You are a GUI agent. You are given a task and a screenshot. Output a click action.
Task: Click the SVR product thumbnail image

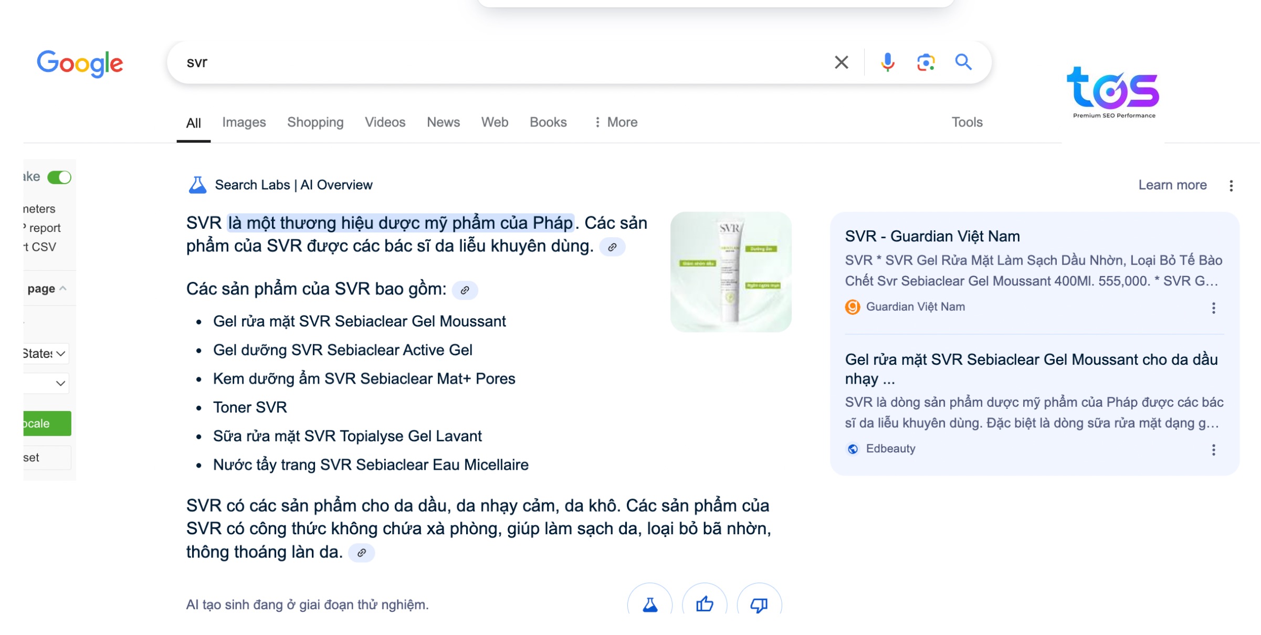click(x=731, y=272)
